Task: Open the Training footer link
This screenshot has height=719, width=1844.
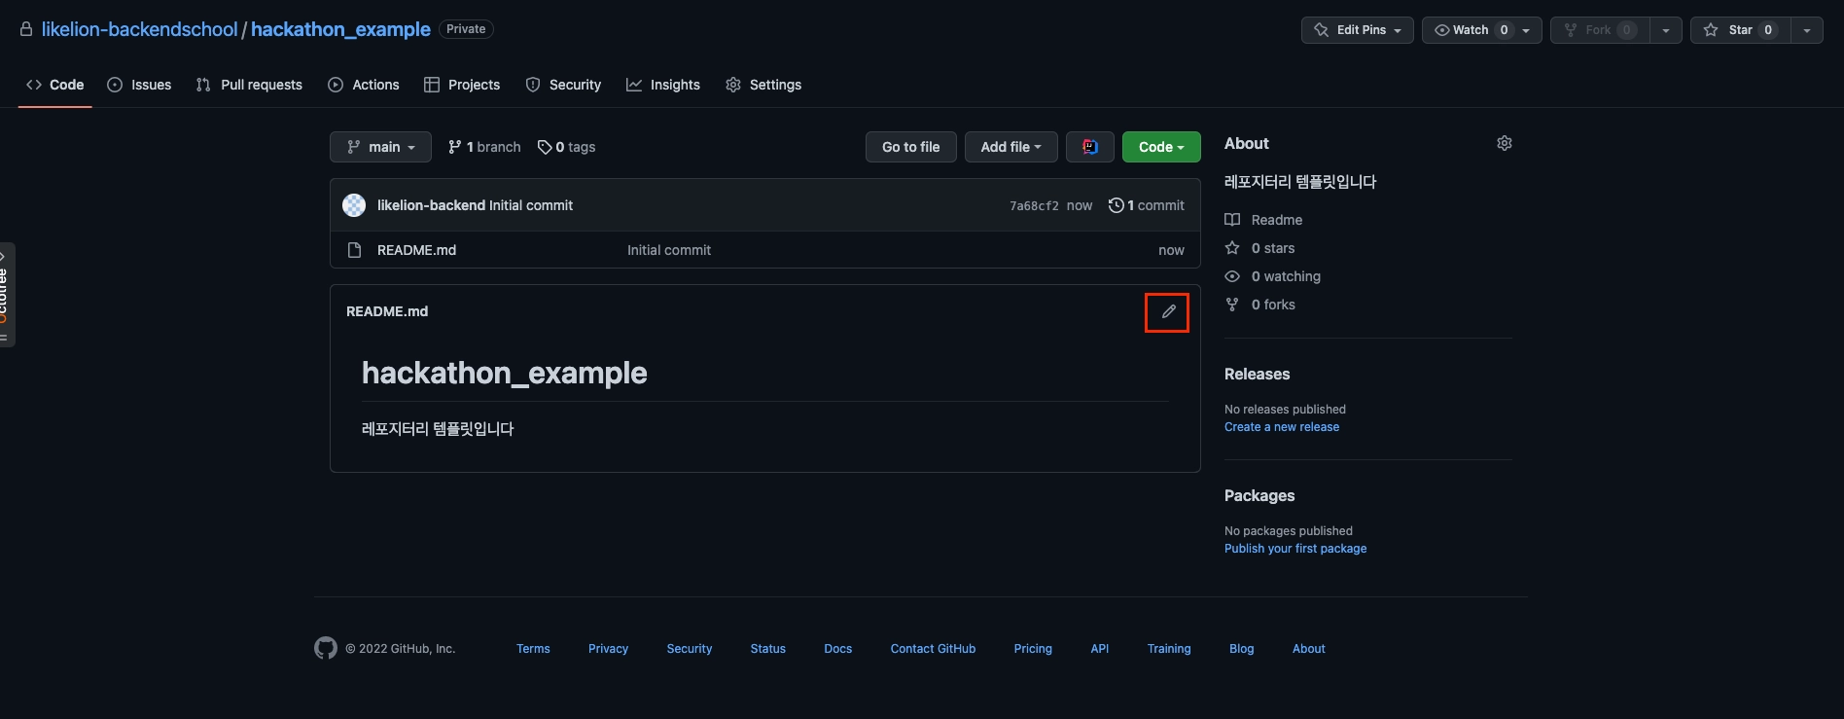Action: [x=1169, y=649]
